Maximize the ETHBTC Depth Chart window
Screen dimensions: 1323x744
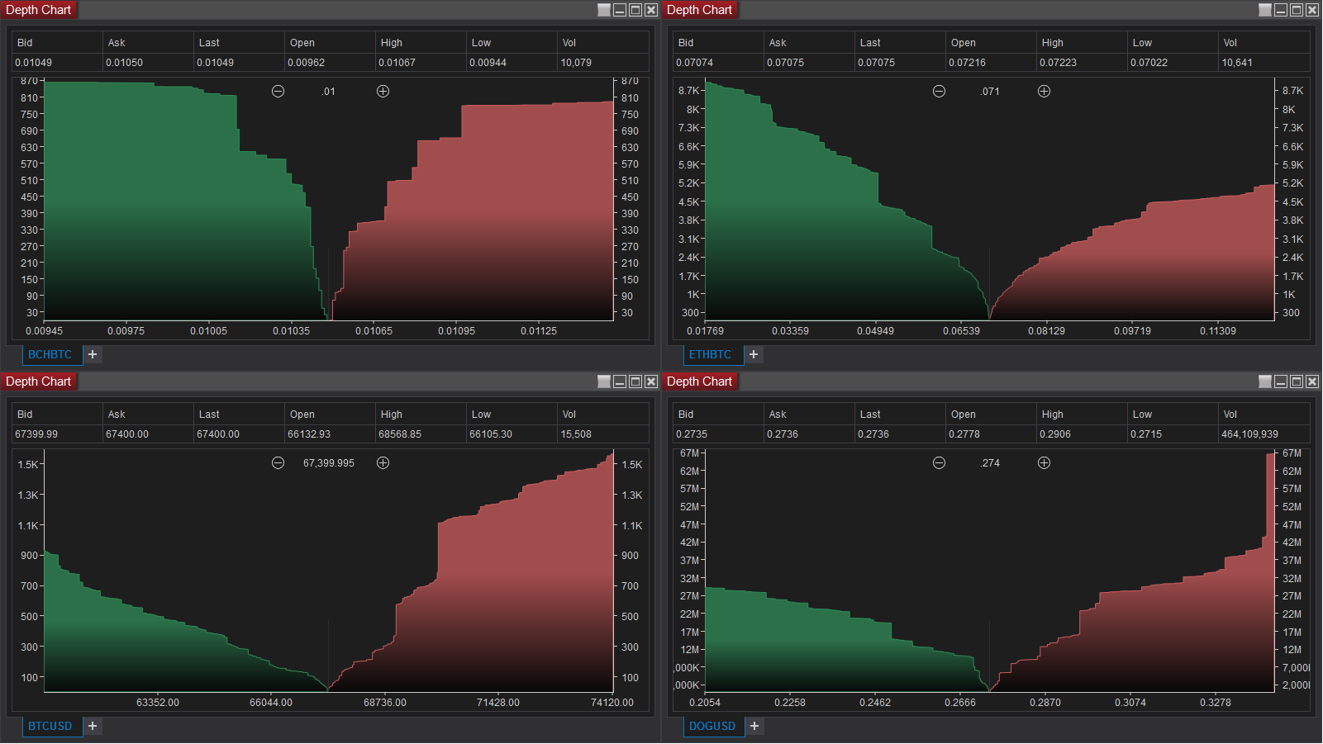tap(1297, 10)
